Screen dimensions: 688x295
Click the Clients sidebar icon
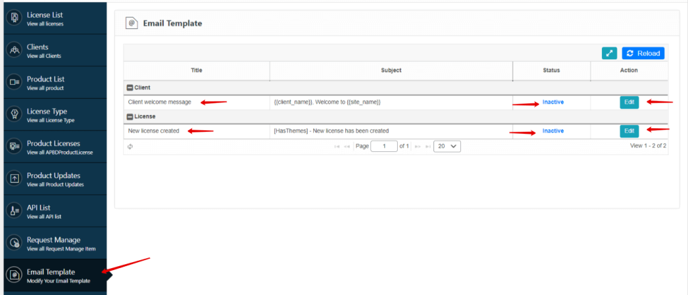(x=15, y=50)
